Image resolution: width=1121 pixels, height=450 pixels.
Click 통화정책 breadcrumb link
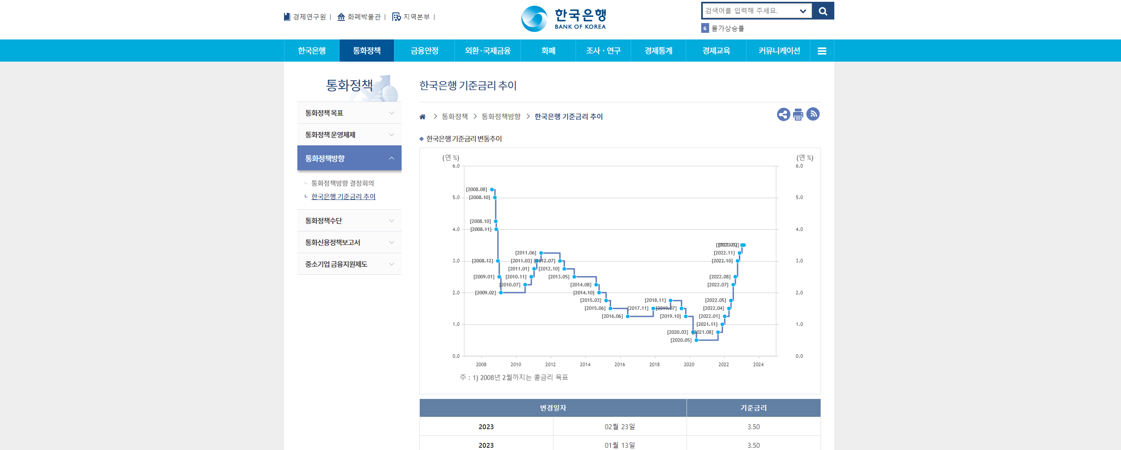pyautogui.click(x=455, y=117)
